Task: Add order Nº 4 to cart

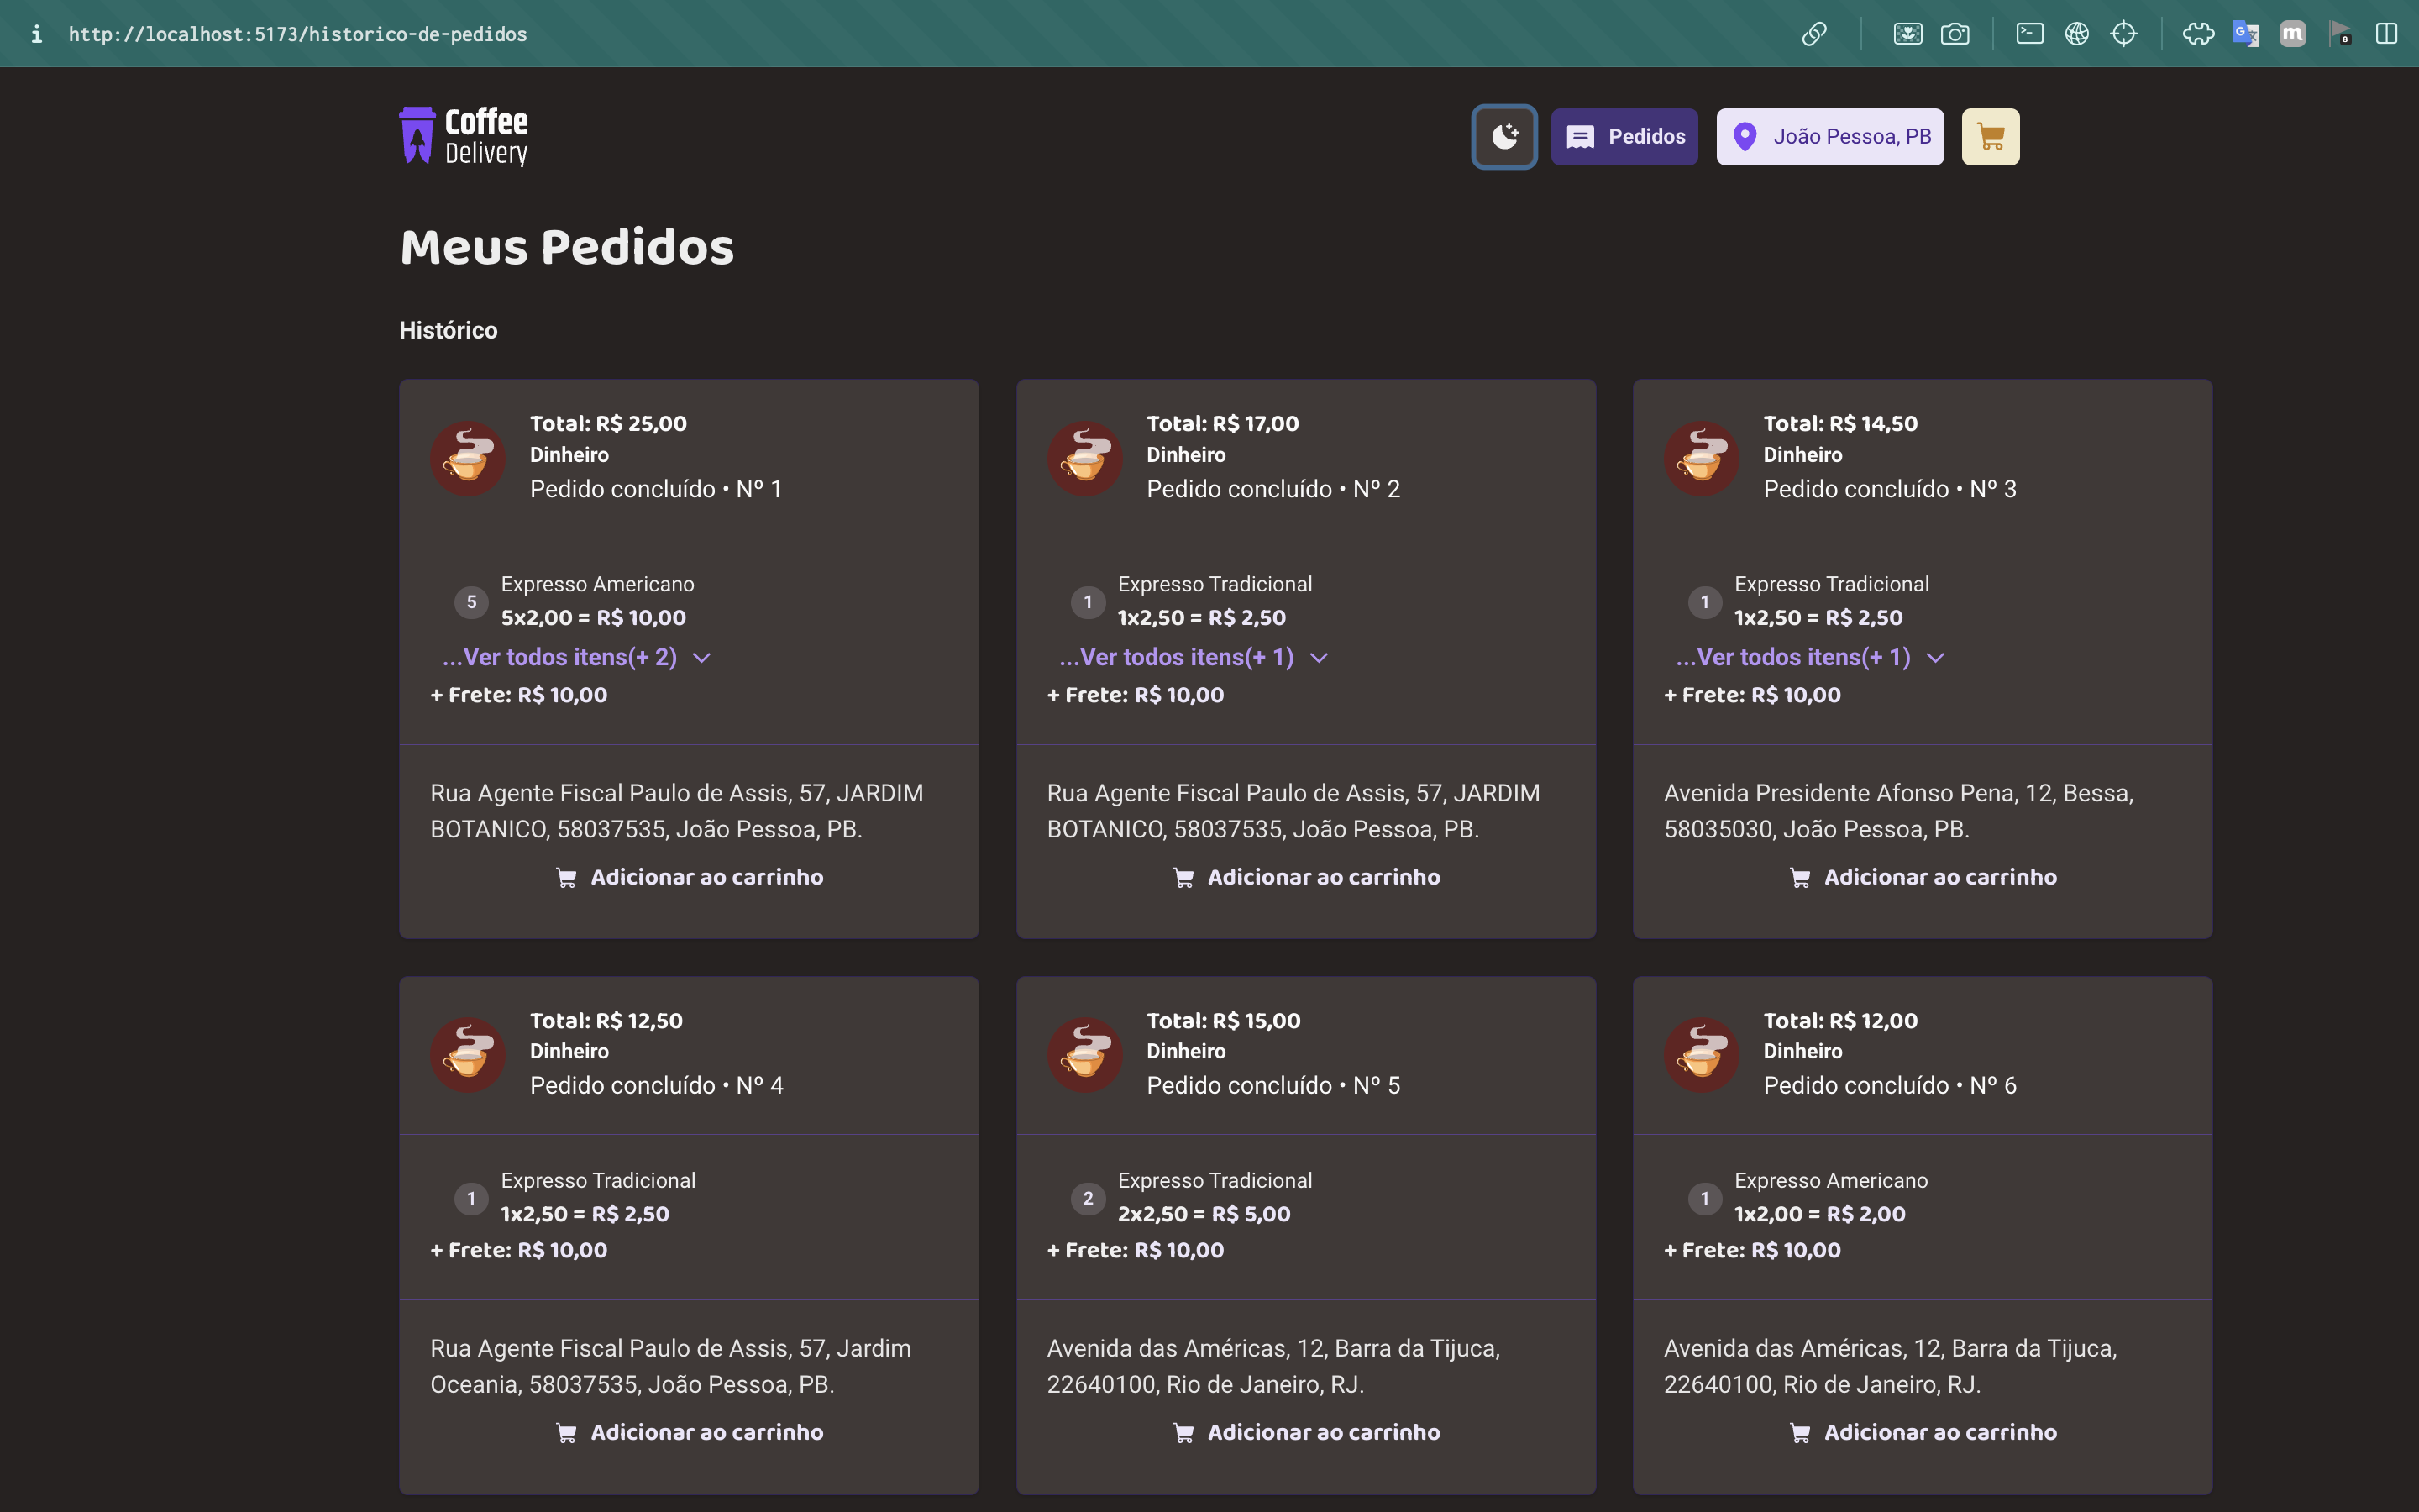Action: pyautogui.click(x=689, y=1432)
